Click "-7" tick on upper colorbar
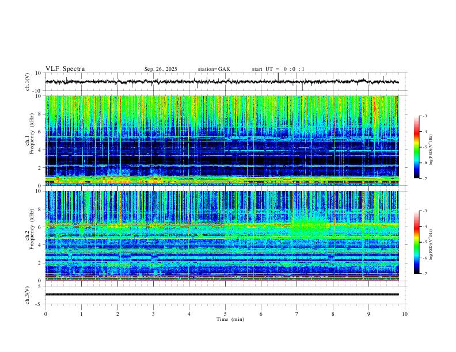The width and height of the screenshot is (456, 352). [x=424, y=179]
